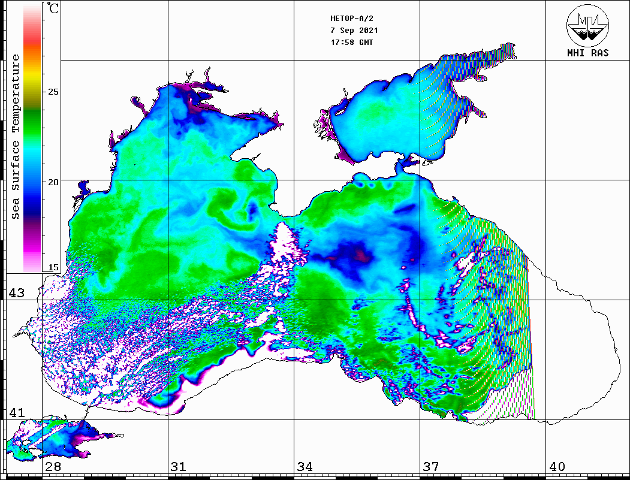Click the 17:58 GMT time label
The height and width of the screenshot is (480, 630).
point(352,42)
